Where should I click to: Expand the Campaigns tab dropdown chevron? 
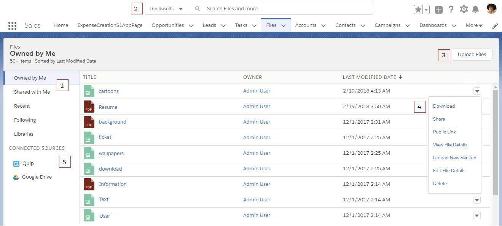408,26
